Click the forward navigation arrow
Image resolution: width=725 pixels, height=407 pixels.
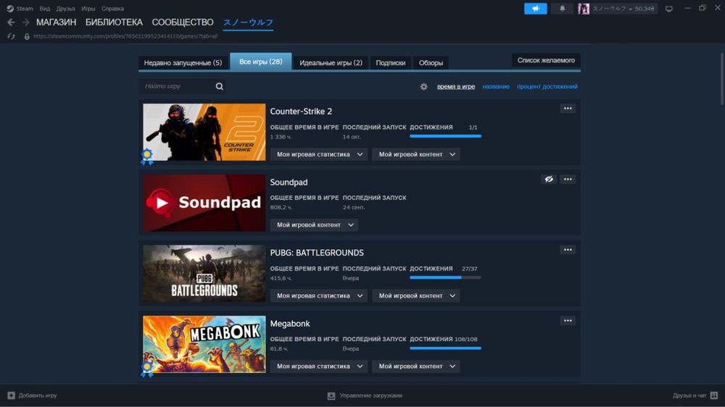(26, 22)
